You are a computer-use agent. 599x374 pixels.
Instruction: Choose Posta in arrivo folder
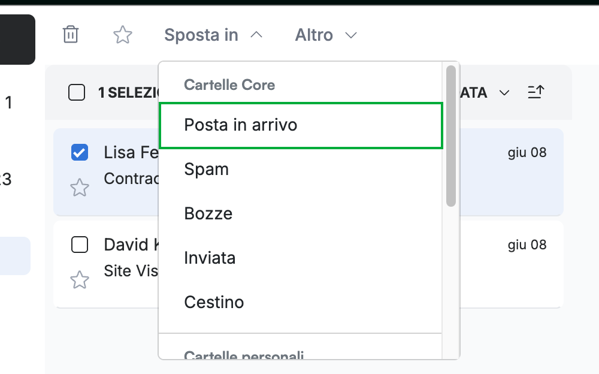click(x=301, y=125)
